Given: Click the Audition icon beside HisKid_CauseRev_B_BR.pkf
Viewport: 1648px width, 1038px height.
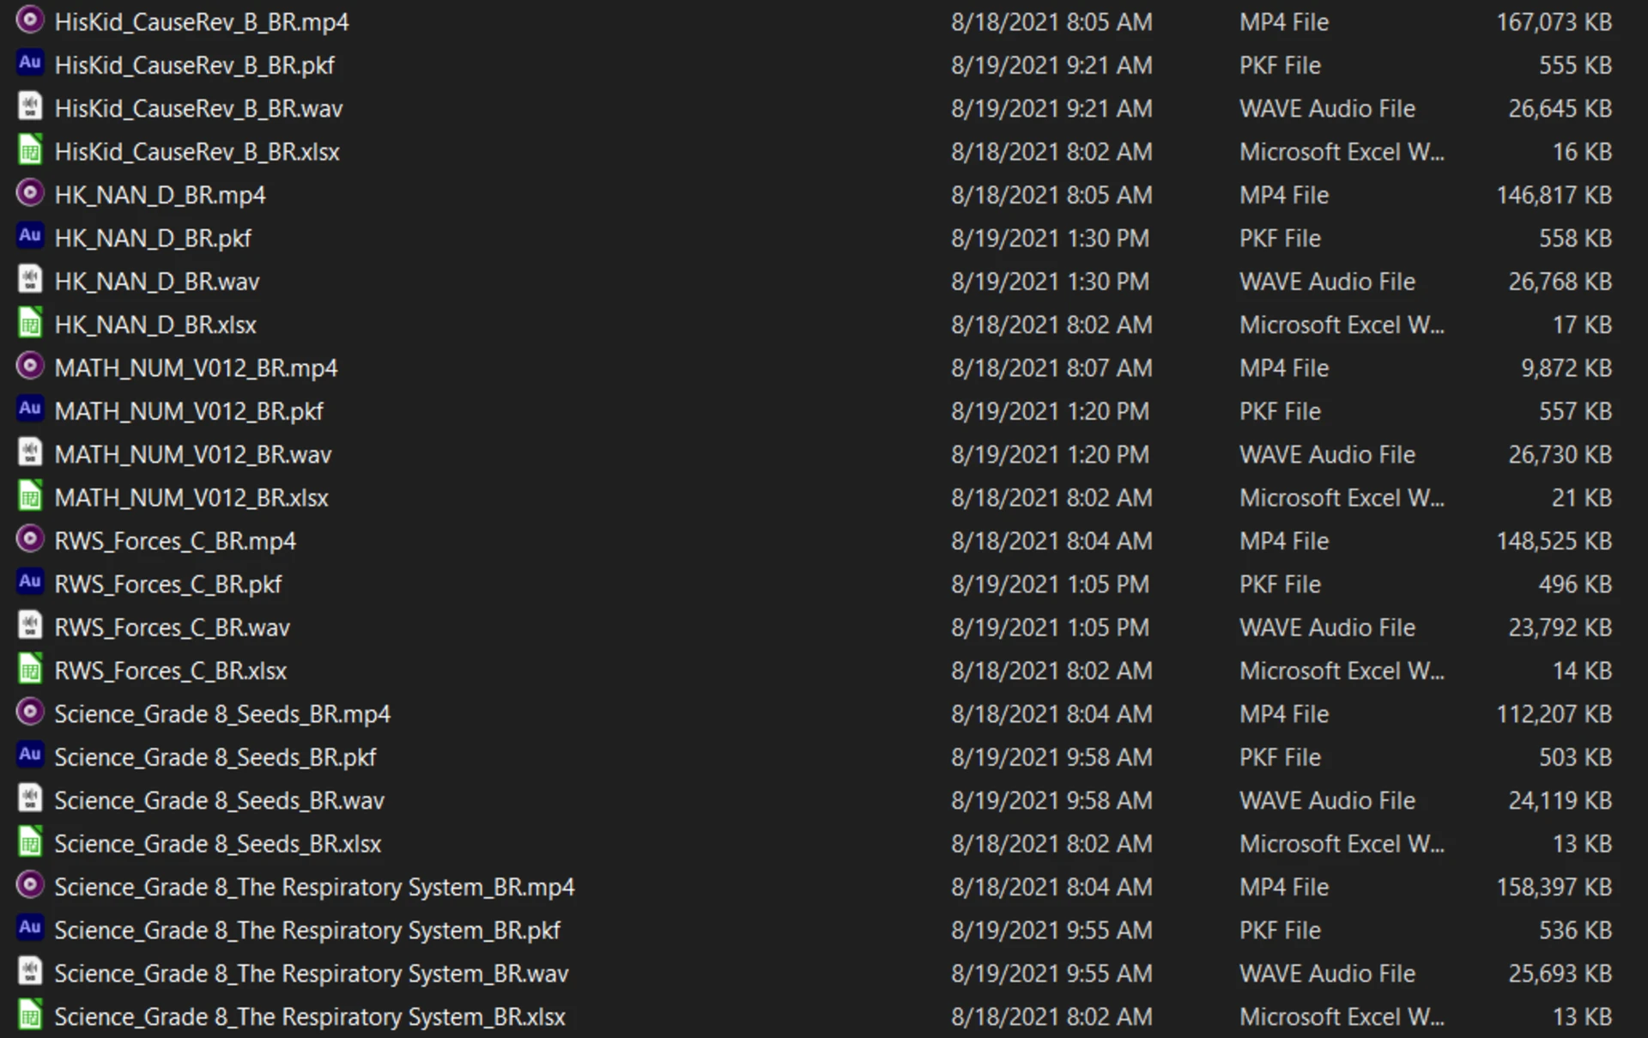Looking at the screenshot, I should pyautogui.click(x=30, y=64).
